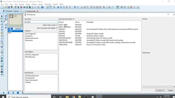
Task: Click the Undo arrow icon
Action: point(75,7)
